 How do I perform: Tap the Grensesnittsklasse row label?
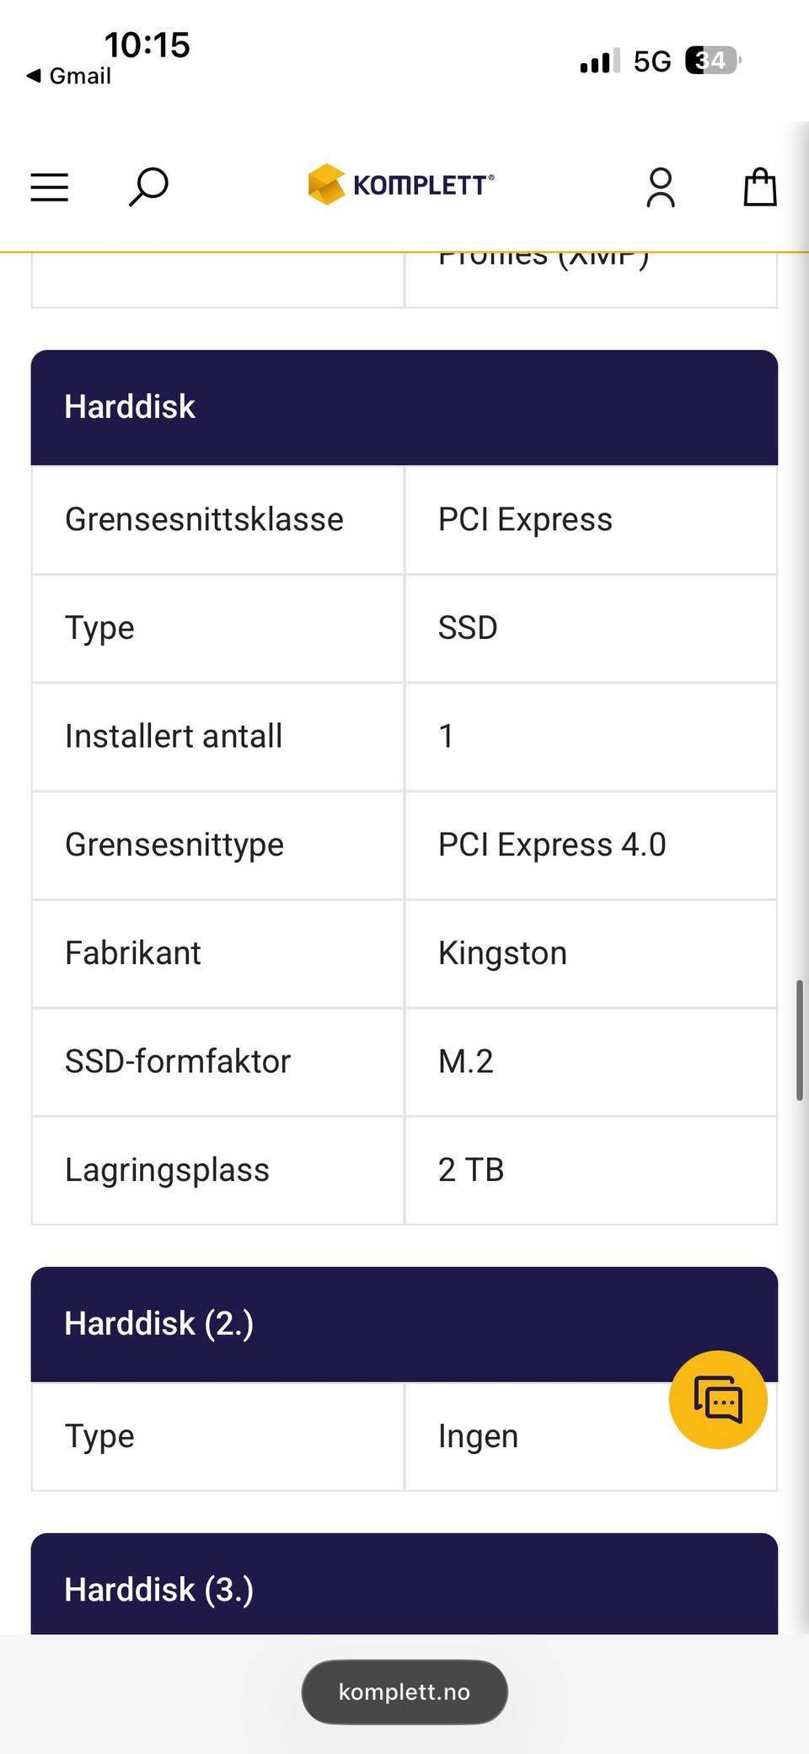[x=204, y=520]
